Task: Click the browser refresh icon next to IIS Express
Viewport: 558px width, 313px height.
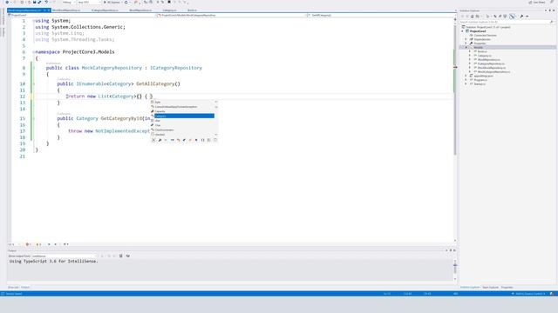Action: click(126, 2)
